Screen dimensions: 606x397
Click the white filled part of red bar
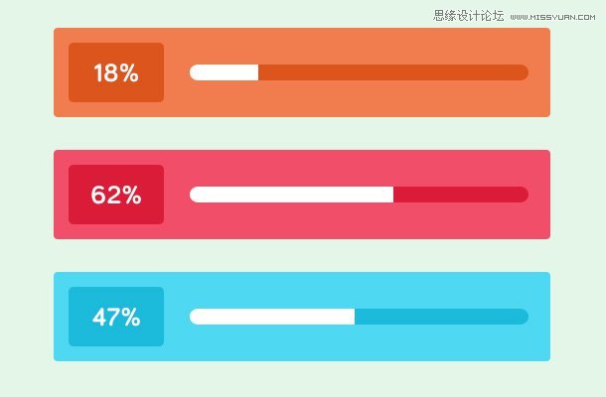click(292, 195)
